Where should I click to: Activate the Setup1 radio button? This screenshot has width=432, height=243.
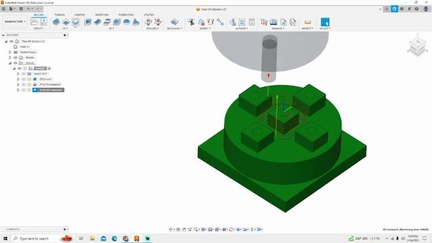click(x=49, y=68)
